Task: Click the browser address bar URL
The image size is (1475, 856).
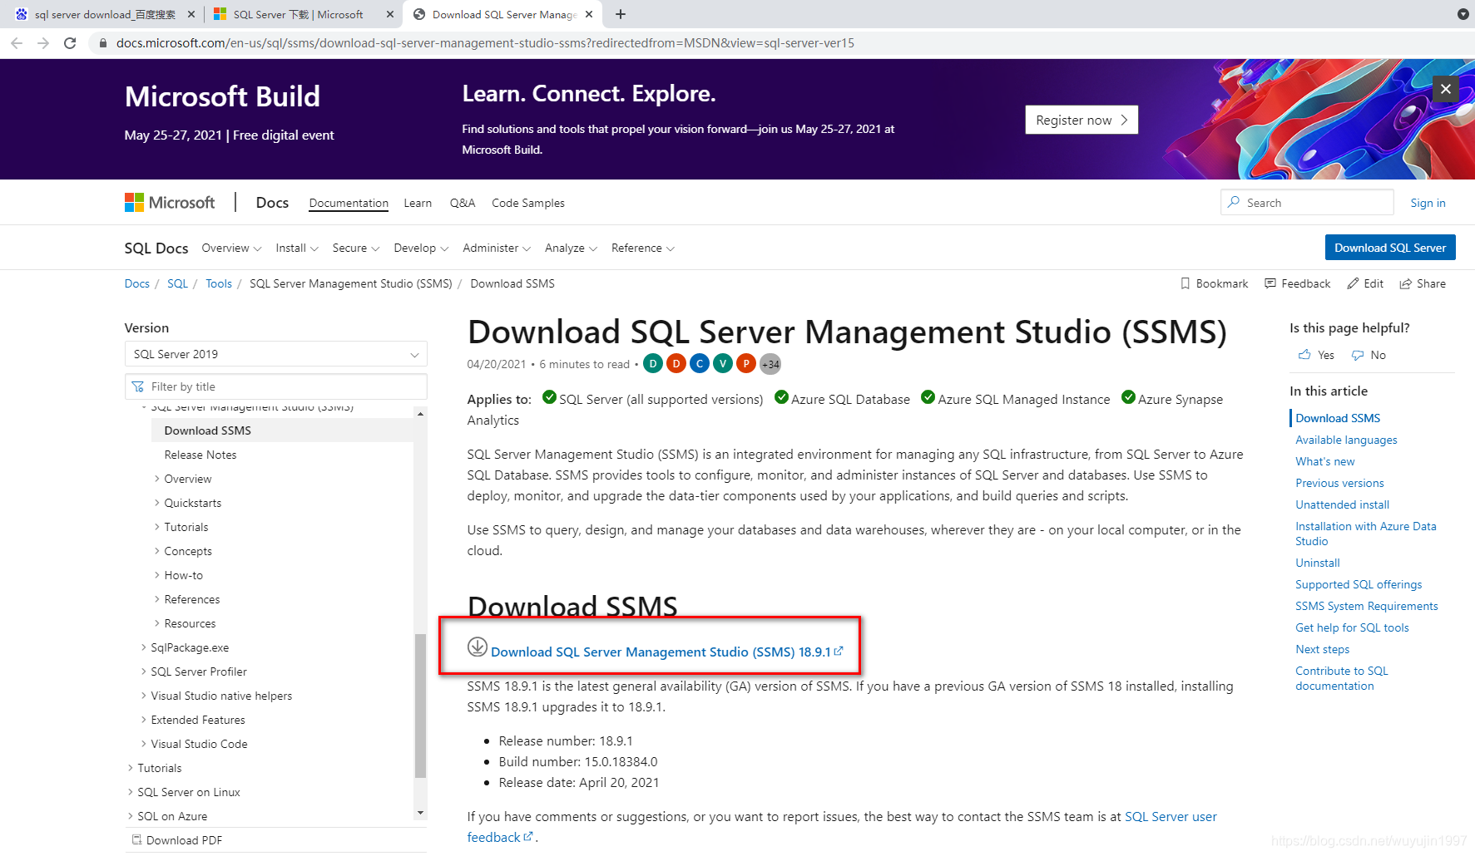Action: tap(485, 43)
